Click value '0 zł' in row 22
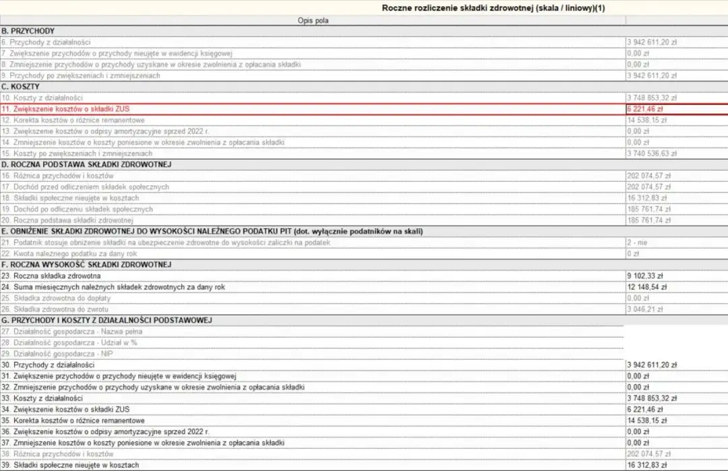 (633, 254)
